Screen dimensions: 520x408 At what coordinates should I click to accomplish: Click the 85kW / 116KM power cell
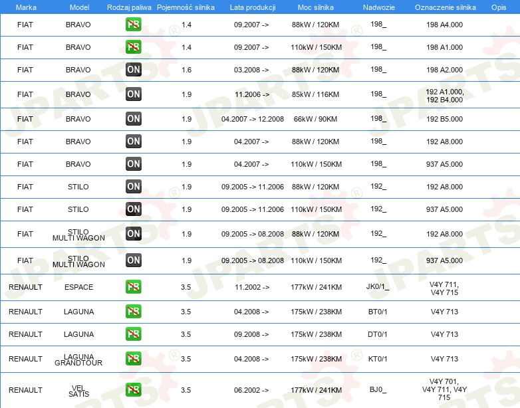[x=315, y=94]
